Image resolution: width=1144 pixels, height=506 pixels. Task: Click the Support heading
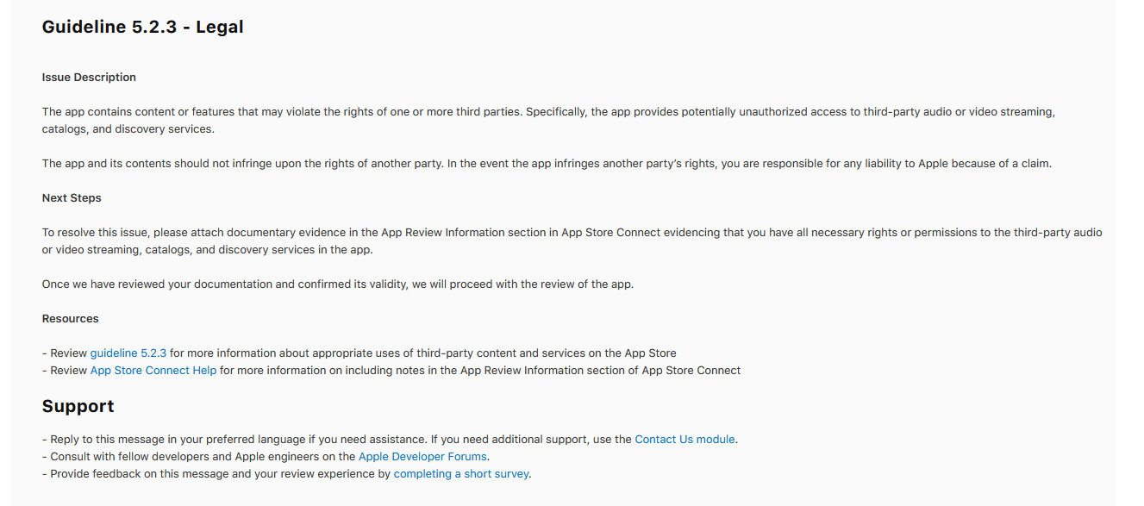[78, 406]
